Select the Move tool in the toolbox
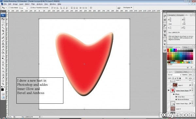196x119 pixels. coord(3,19)
